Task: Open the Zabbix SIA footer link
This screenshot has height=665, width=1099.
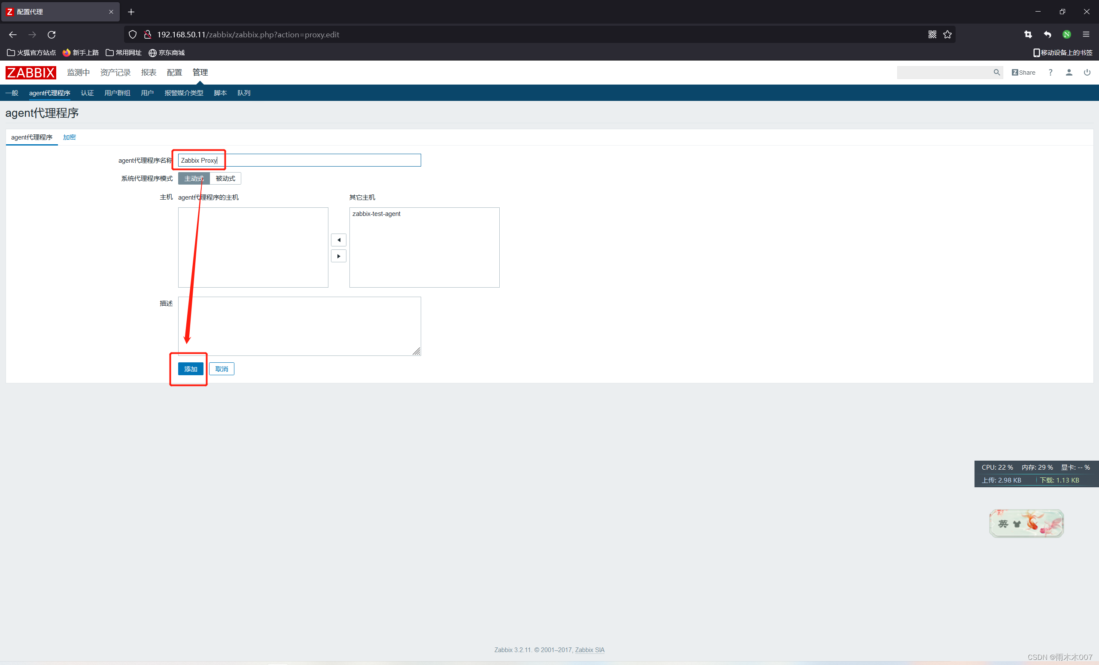Action: point(590,650)
